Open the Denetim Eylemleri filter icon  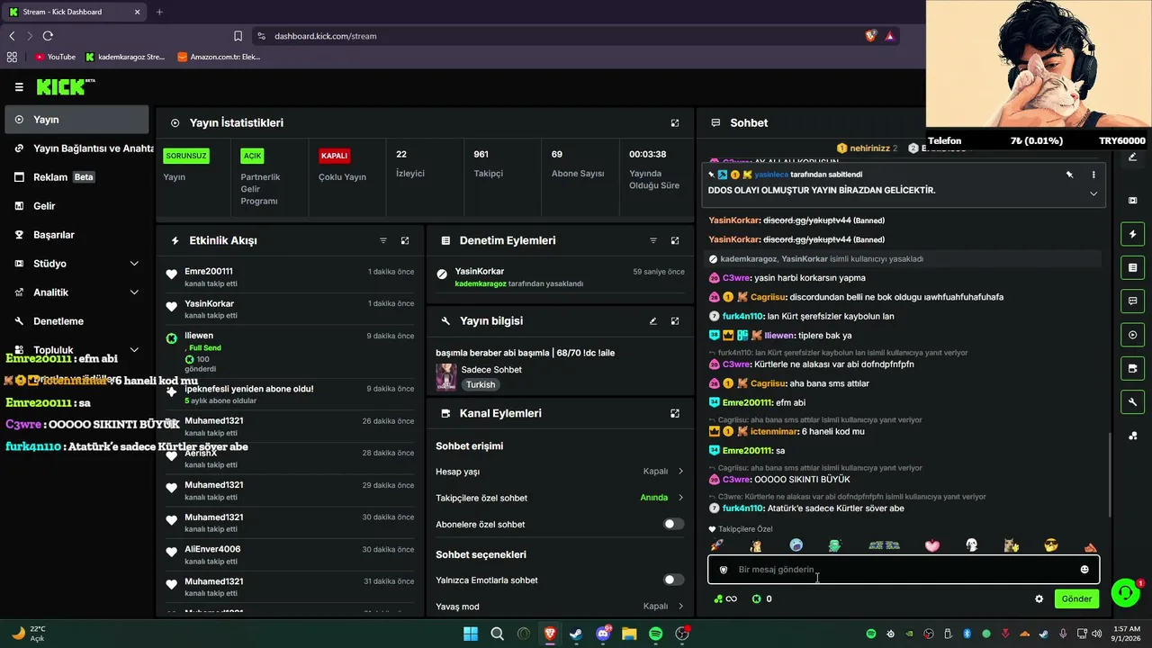pos(653,240)
